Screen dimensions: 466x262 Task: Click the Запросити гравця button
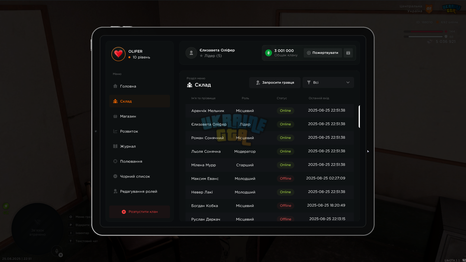click(x=275, y=83)
